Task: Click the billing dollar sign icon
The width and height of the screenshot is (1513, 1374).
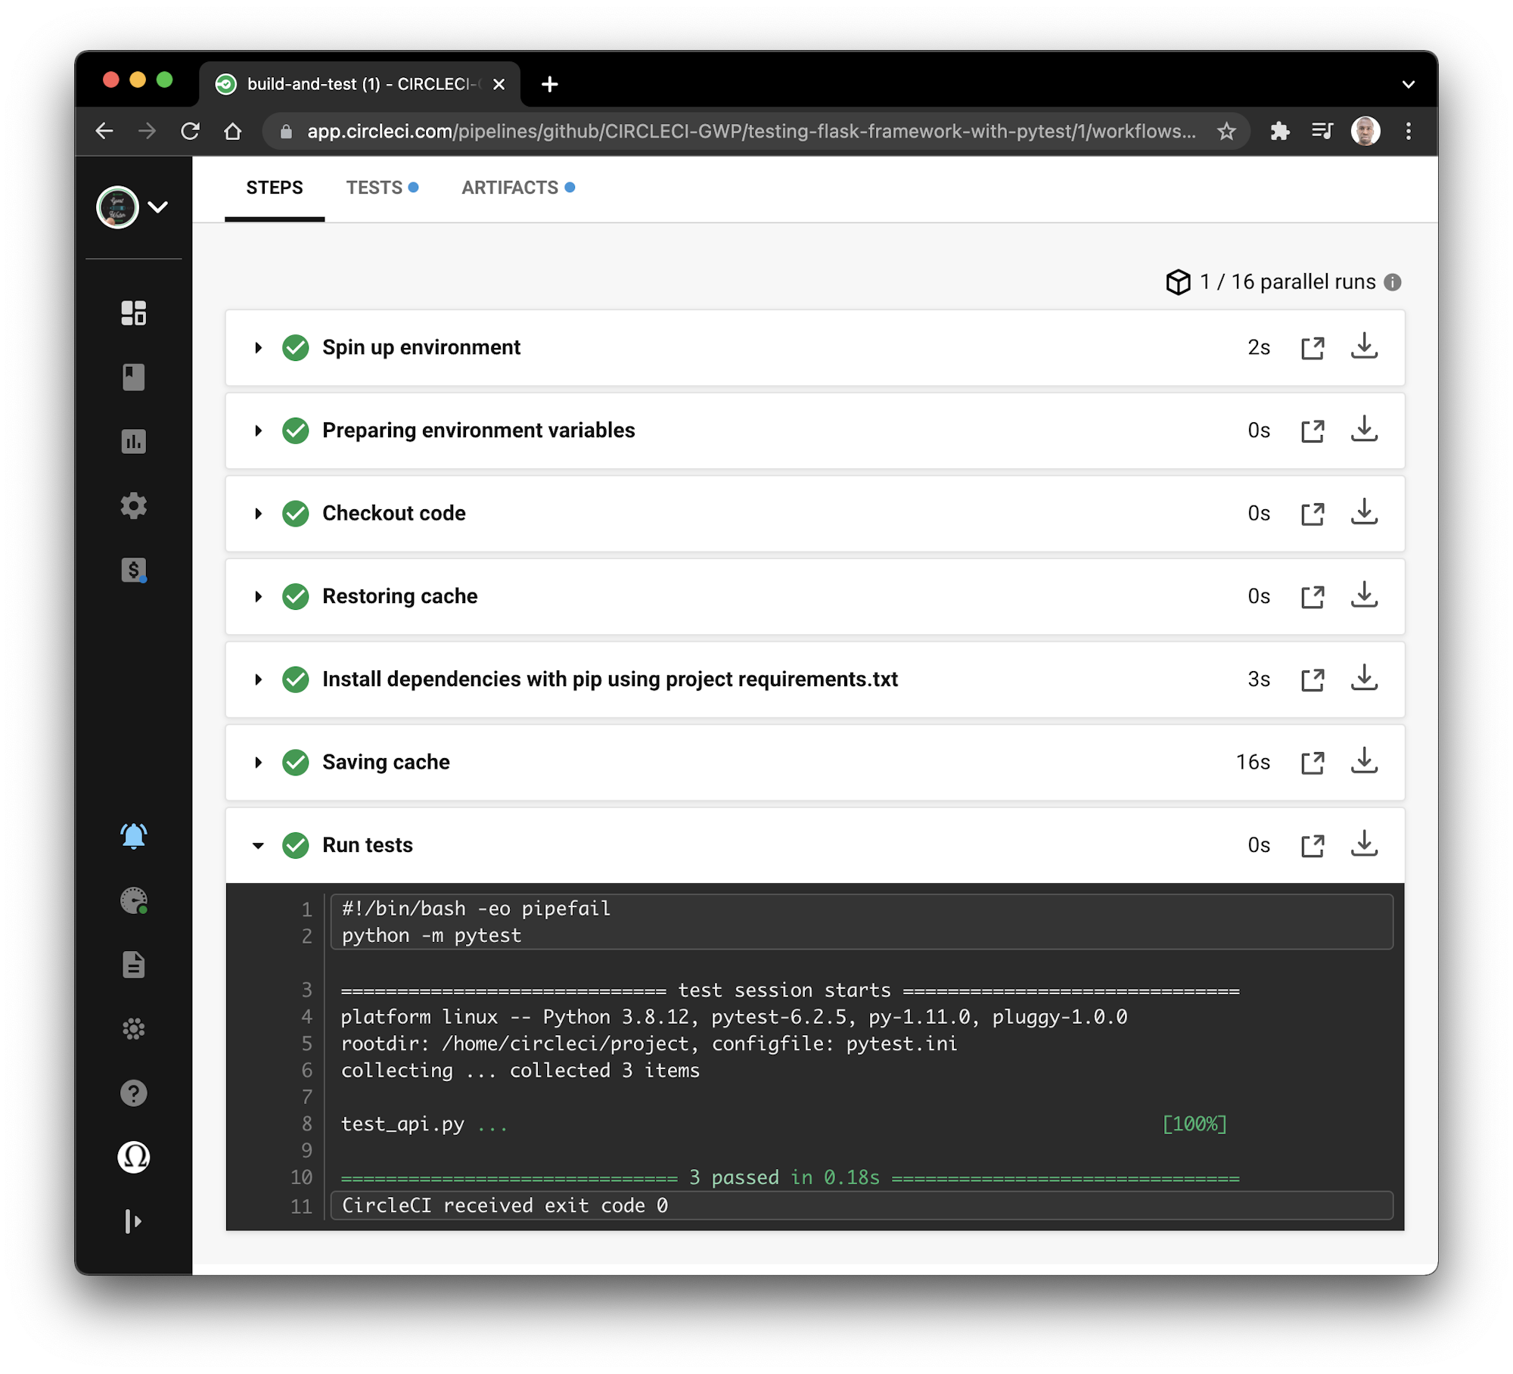Action: point(133,570)
